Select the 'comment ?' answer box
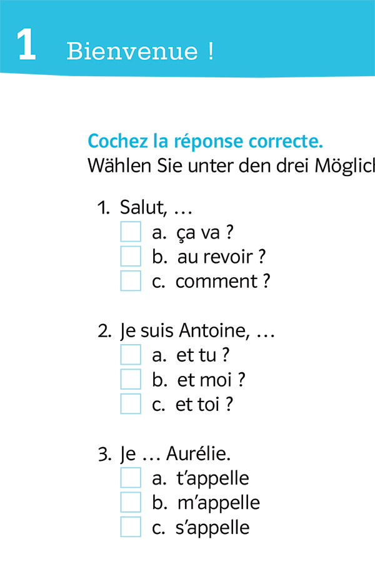This screenshot has height=562, width=375. pyautogui.click(x=131, y=281)
